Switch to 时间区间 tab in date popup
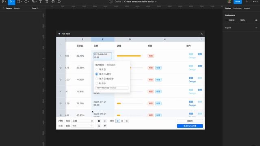Screen dimensions: 260x146 coord(111,65)
